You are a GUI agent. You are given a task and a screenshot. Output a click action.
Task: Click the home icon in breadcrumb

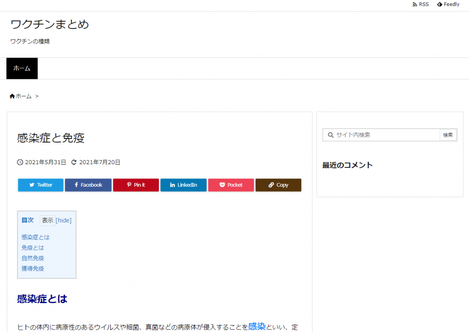12,96
